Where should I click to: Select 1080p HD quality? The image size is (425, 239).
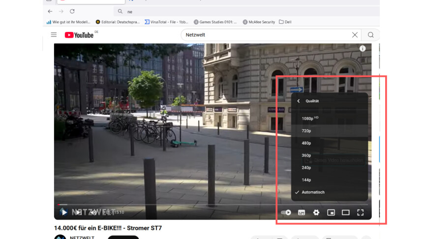click(330, 119)
